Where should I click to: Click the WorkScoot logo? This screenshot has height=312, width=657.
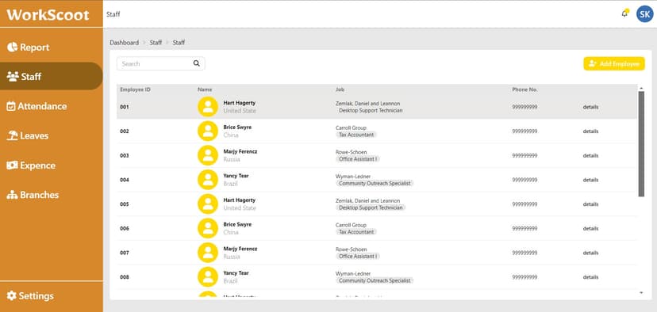[48, 14]
